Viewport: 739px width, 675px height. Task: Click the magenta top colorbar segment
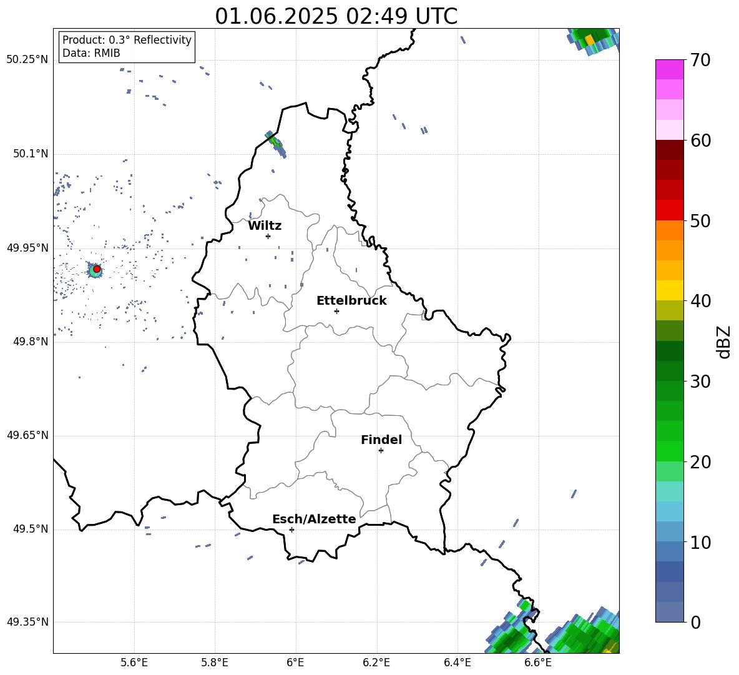(669, 70)
